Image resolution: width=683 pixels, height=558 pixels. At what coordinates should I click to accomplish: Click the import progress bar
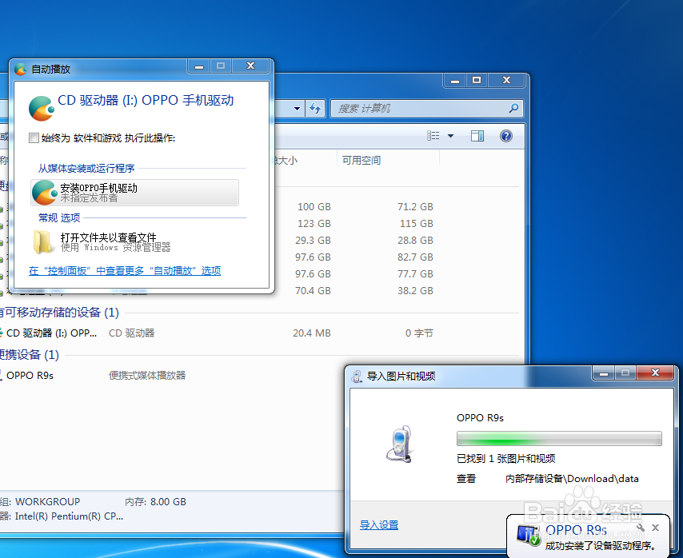(559, 438)
